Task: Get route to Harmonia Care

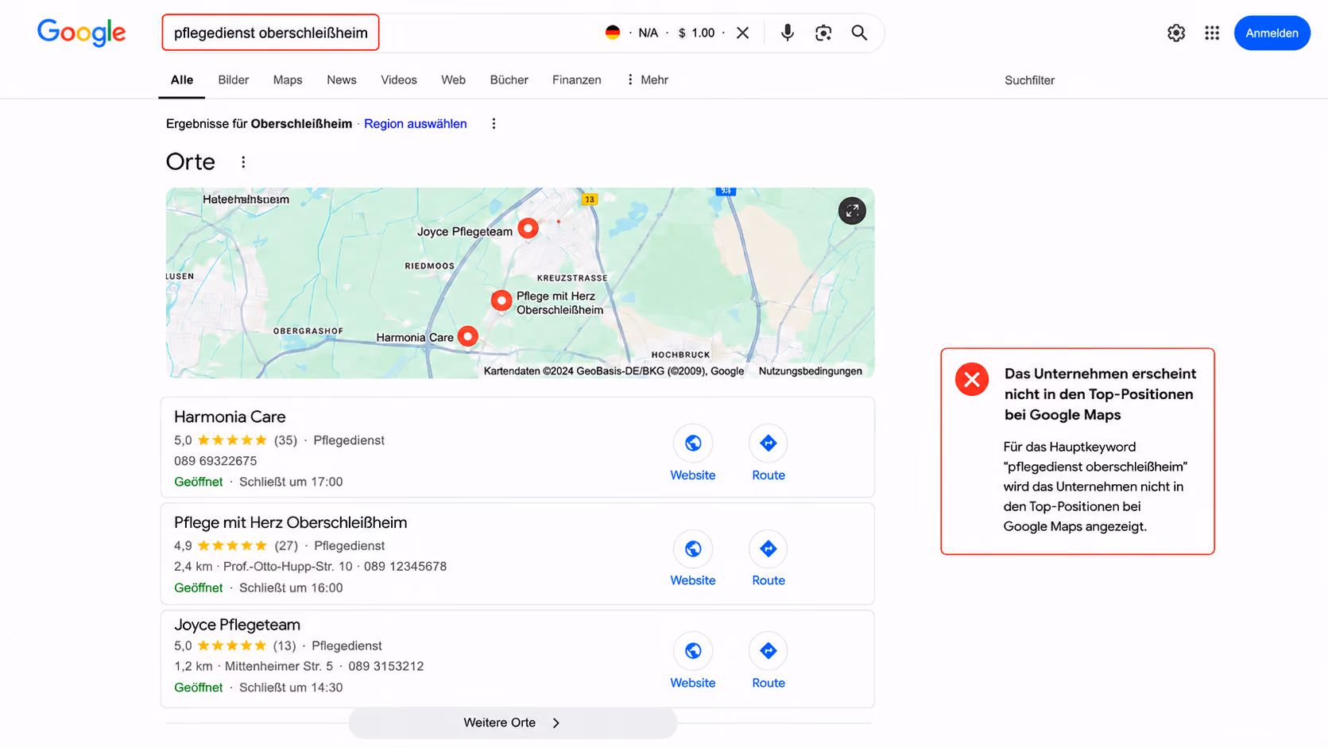Action: click(x=769, y=443)
